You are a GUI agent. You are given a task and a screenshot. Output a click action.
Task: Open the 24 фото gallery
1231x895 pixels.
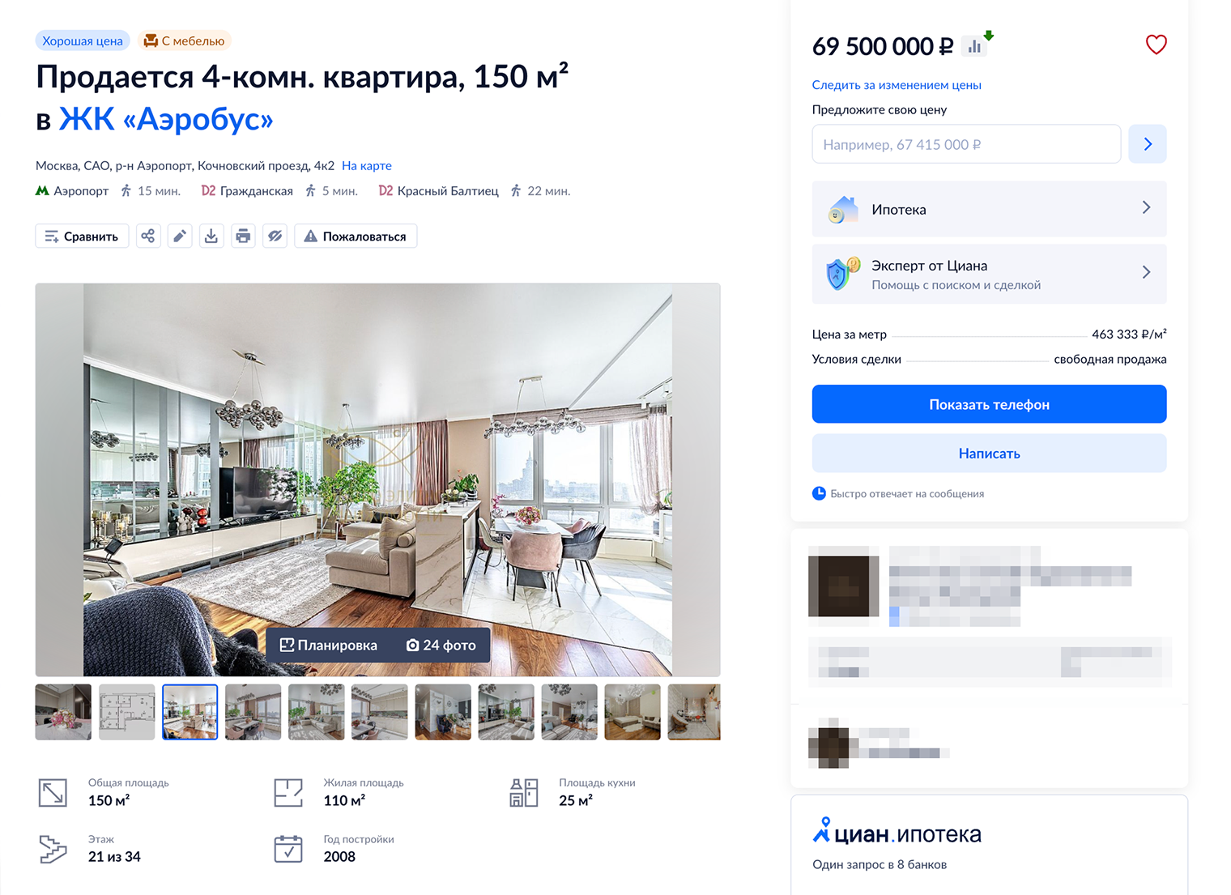tap(441, 645)
